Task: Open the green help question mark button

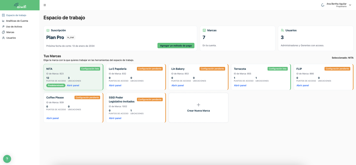Action: click(x=7, y=159)
